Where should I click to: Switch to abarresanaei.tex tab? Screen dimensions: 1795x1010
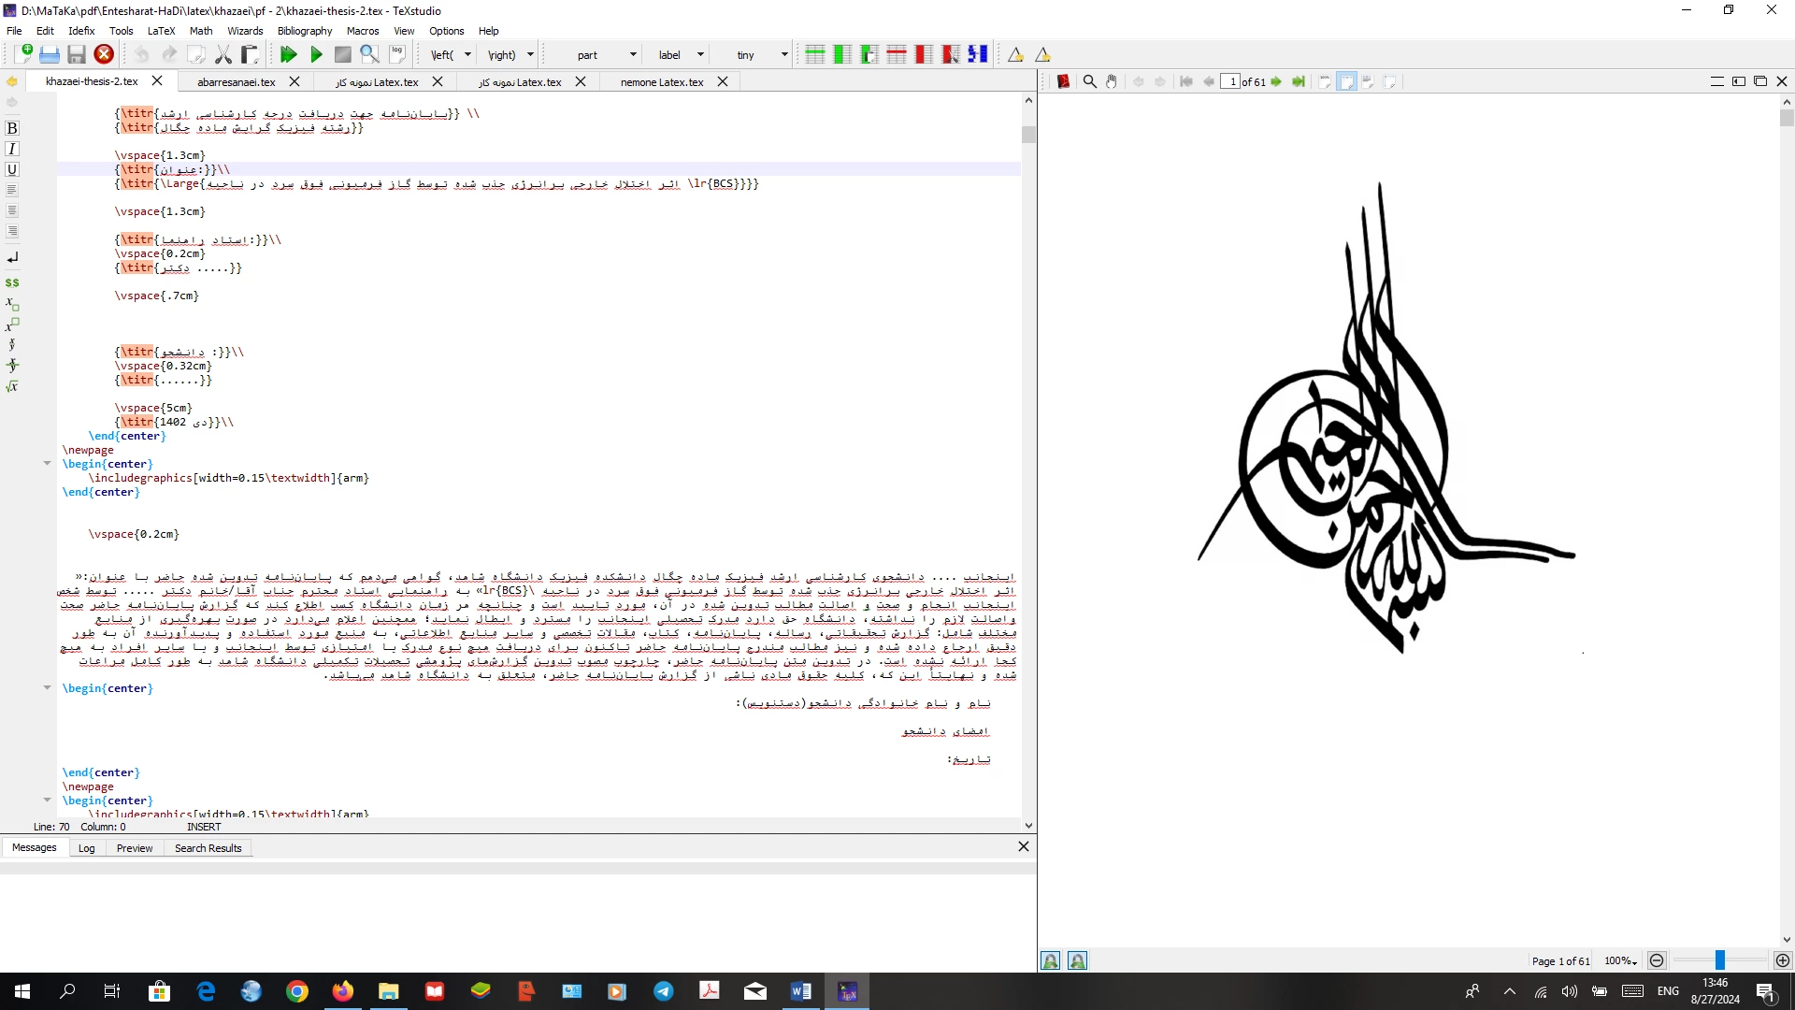pos(237,82)
